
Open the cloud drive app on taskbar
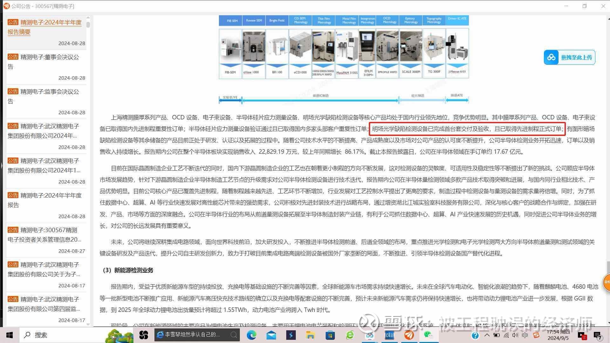(x=369, y=335)
